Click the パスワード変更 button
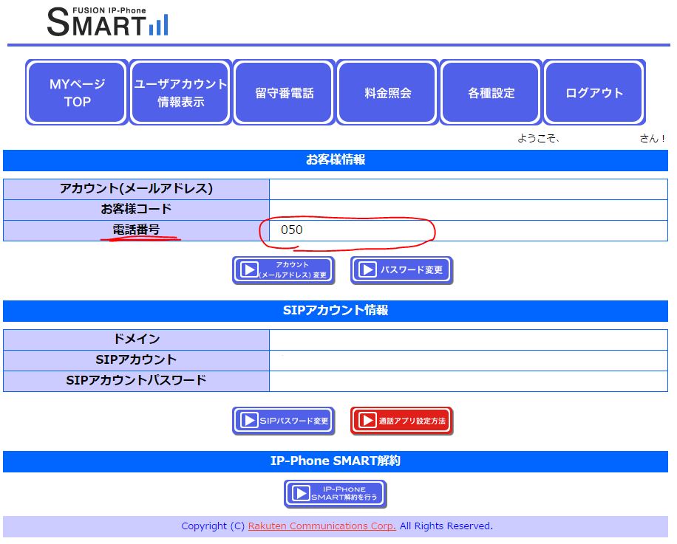Viewport: 677px width, 544px height. pyautogui.click(x=401, y=270)
